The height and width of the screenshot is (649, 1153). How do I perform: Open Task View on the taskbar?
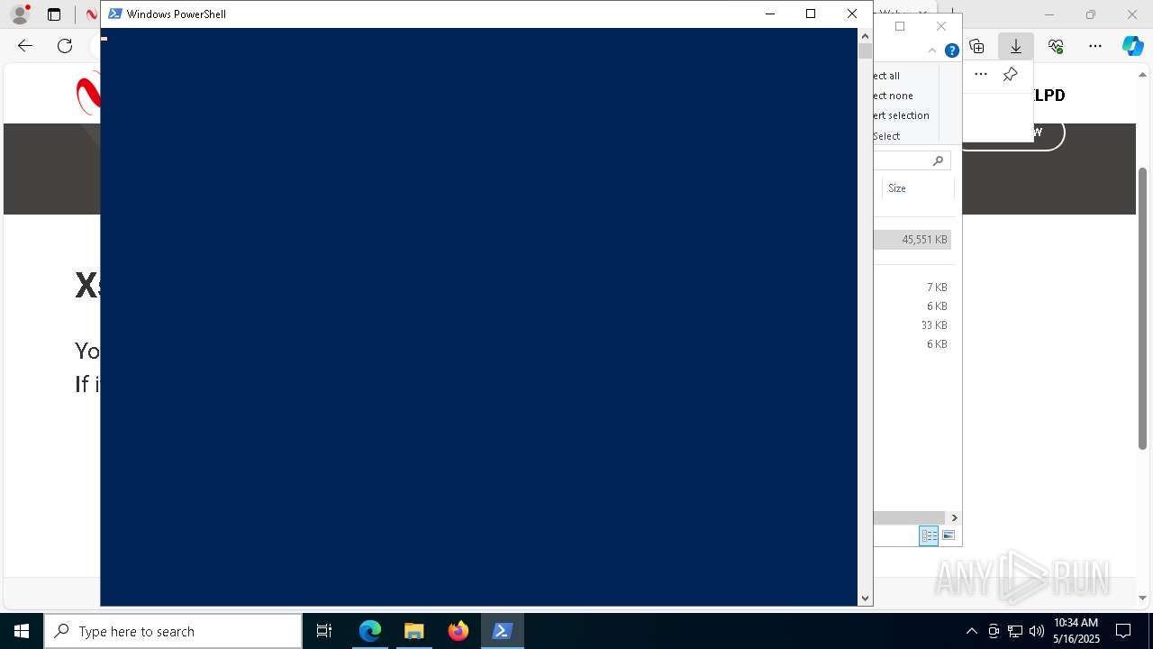click(x=324, y=631)
